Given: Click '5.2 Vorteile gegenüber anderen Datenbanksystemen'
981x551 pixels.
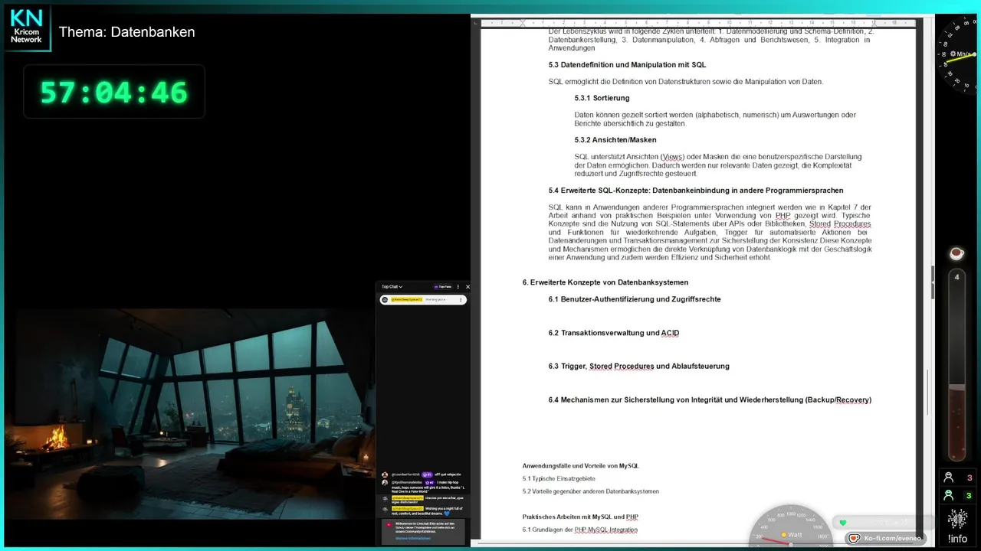Looking at the screenshot, I should coord(591,491).
